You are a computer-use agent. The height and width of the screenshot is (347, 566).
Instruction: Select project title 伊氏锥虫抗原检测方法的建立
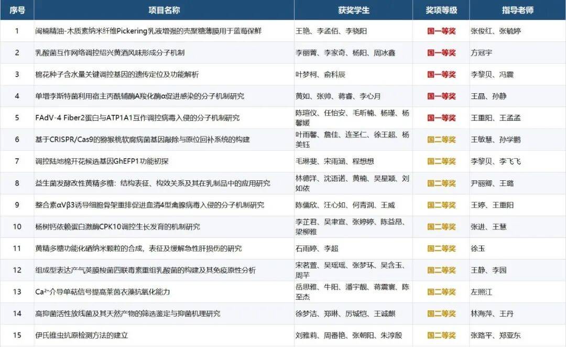click(x=82, y=335)
